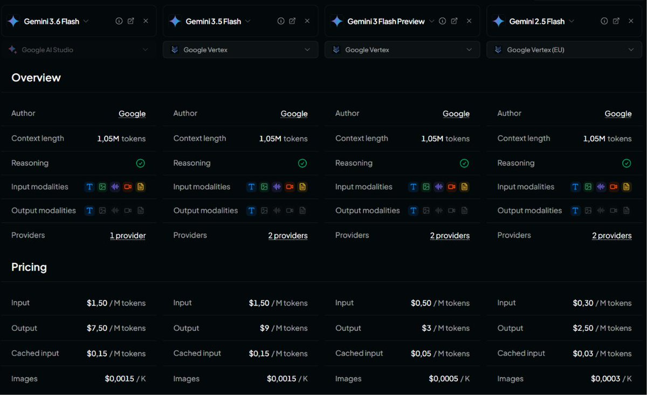Open info for Gemini 2.5 Flash
This screenshot has width=647, height=395.
(x=604, y=21)
